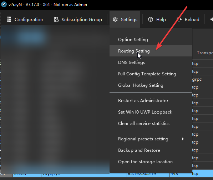Click the Subscription Group icon

click(x=56, y=19)
